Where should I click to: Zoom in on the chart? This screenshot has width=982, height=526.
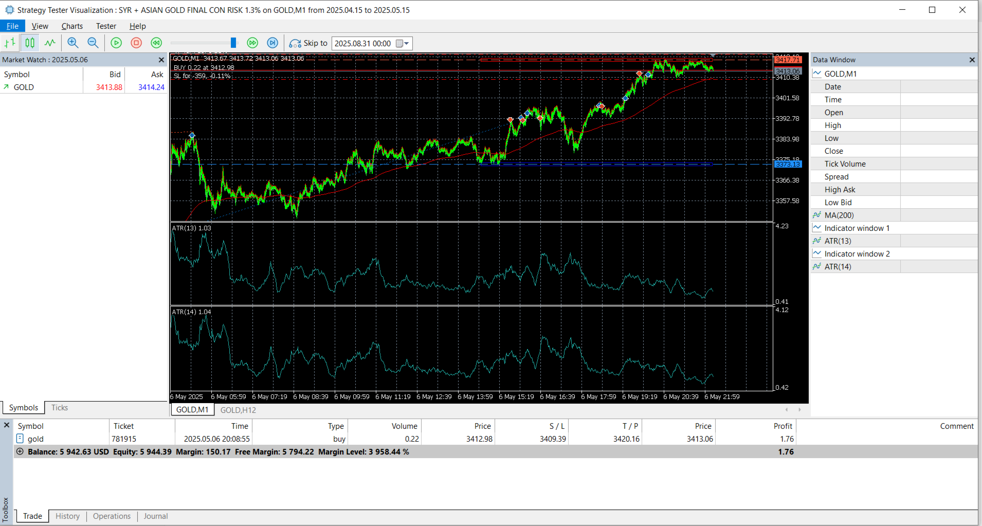pos(73,43)
